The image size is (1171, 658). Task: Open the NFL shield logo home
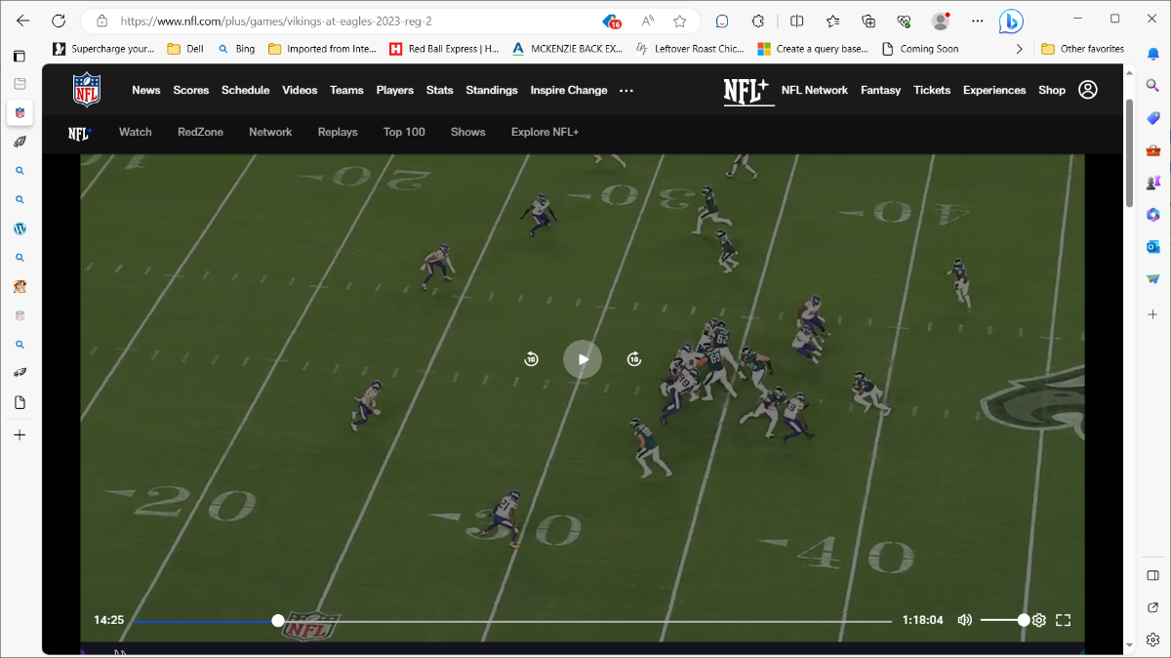[x=87, y=90]
